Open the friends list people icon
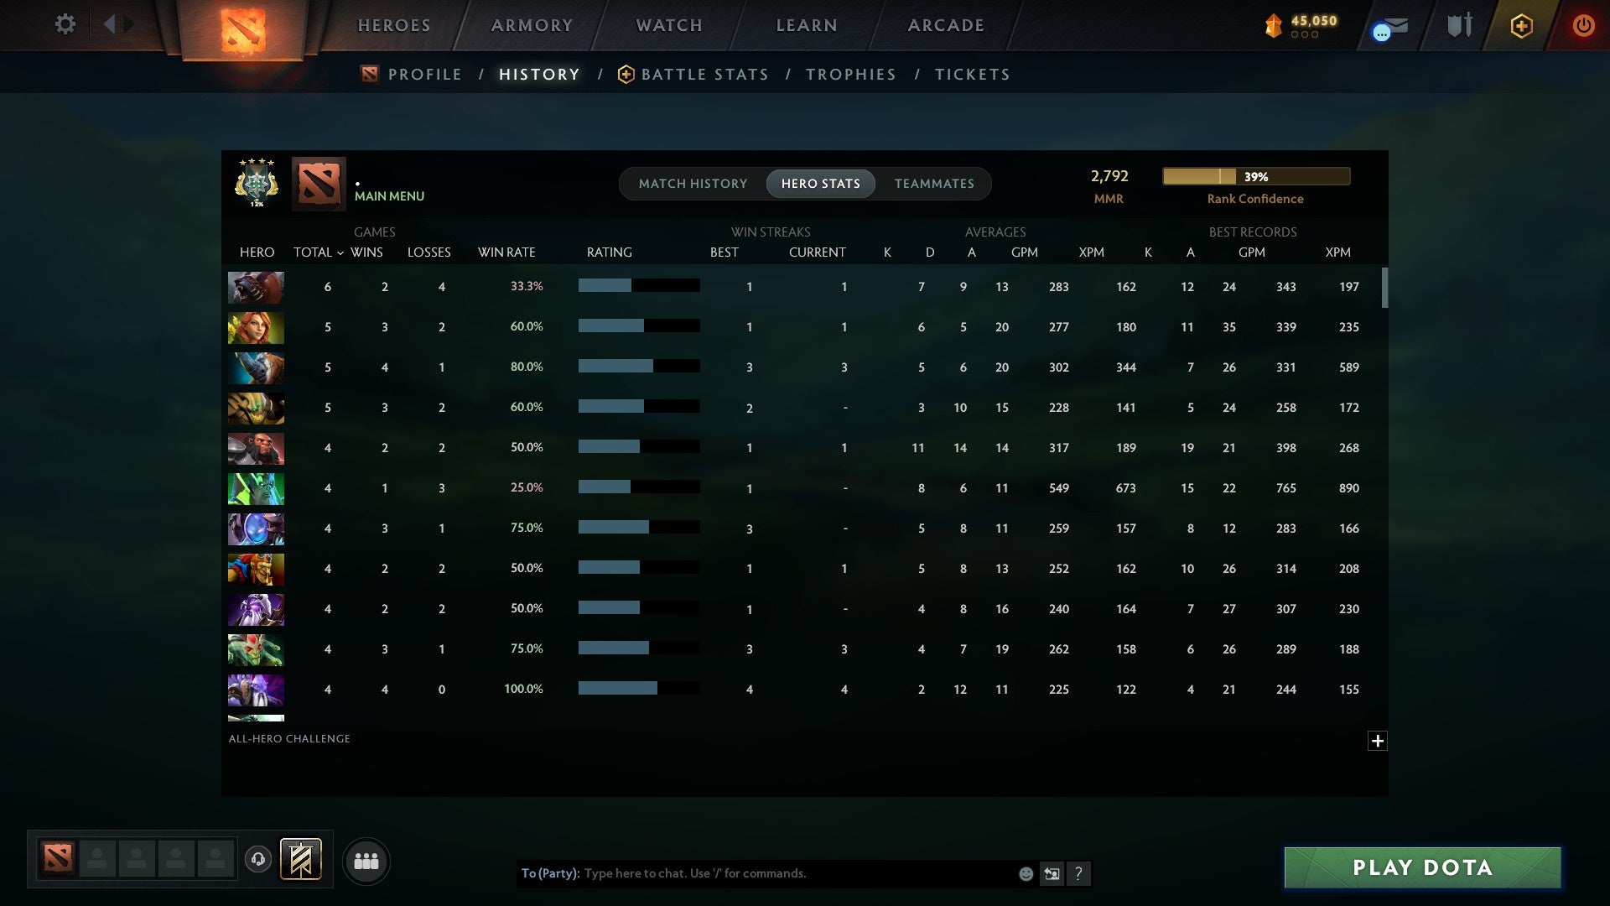The image size is (1610, 906). click(366, 861)
